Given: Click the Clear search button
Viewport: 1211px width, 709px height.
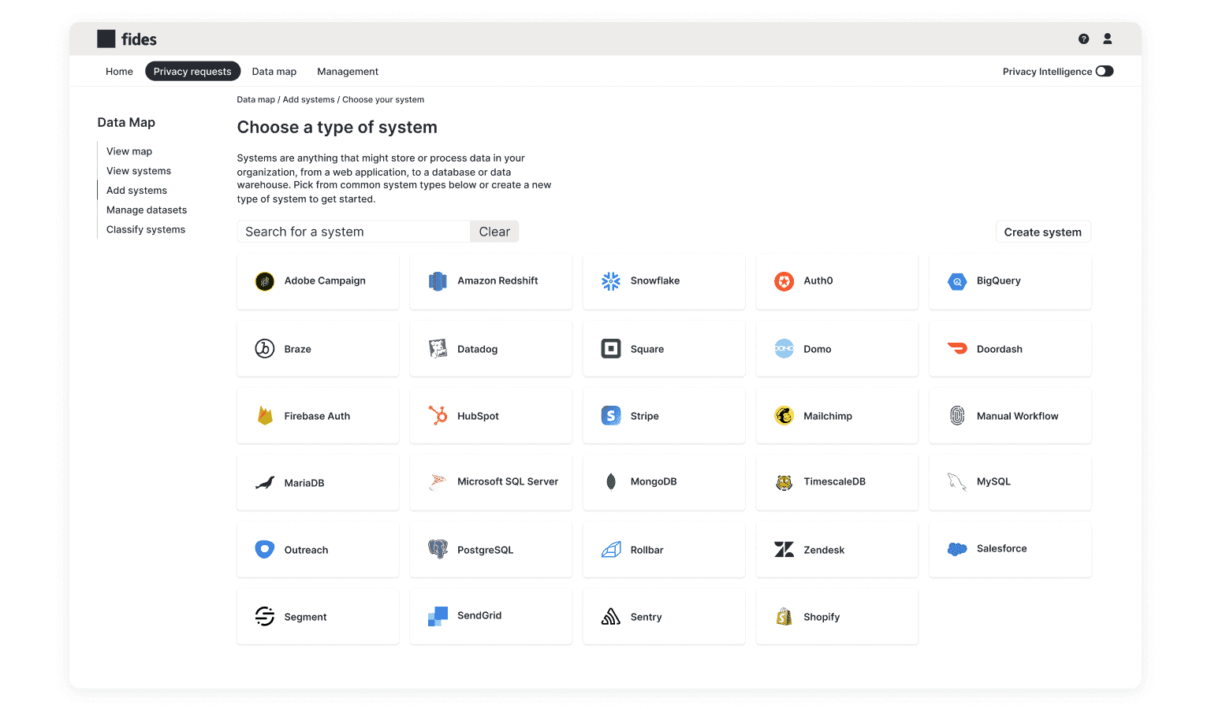Looking at the screenshot, I should [x=494, y=232].
